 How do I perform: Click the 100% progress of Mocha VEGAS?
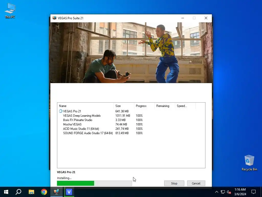139,124
